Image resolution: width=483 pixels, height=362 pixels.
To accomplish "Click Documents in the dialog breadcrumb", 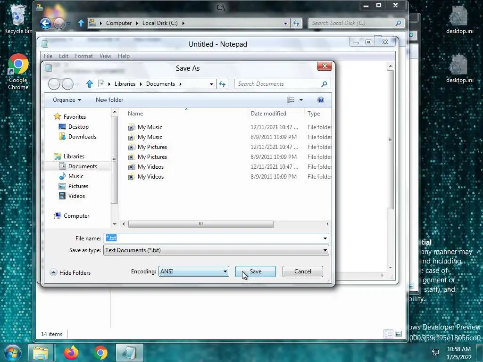I will pos(160,84).
